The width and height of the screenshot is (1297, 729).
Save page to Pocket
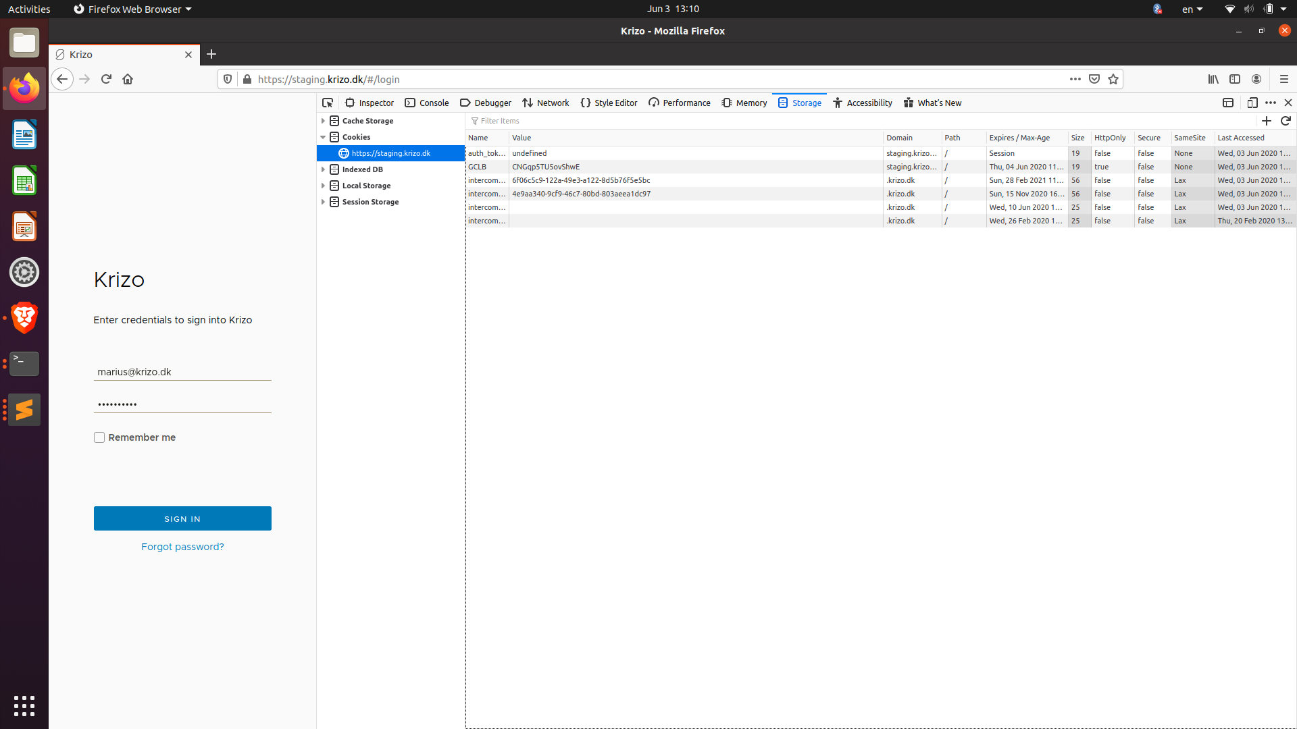[x=1094, y=79]
